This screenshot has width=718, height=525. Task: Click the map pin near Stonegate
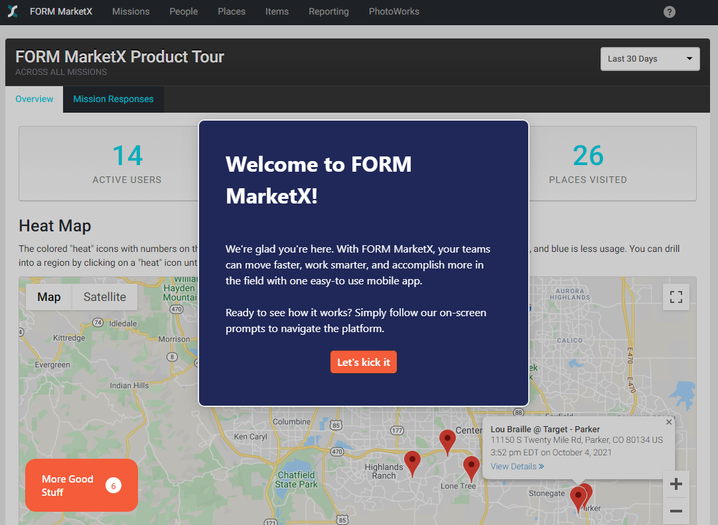578,498
